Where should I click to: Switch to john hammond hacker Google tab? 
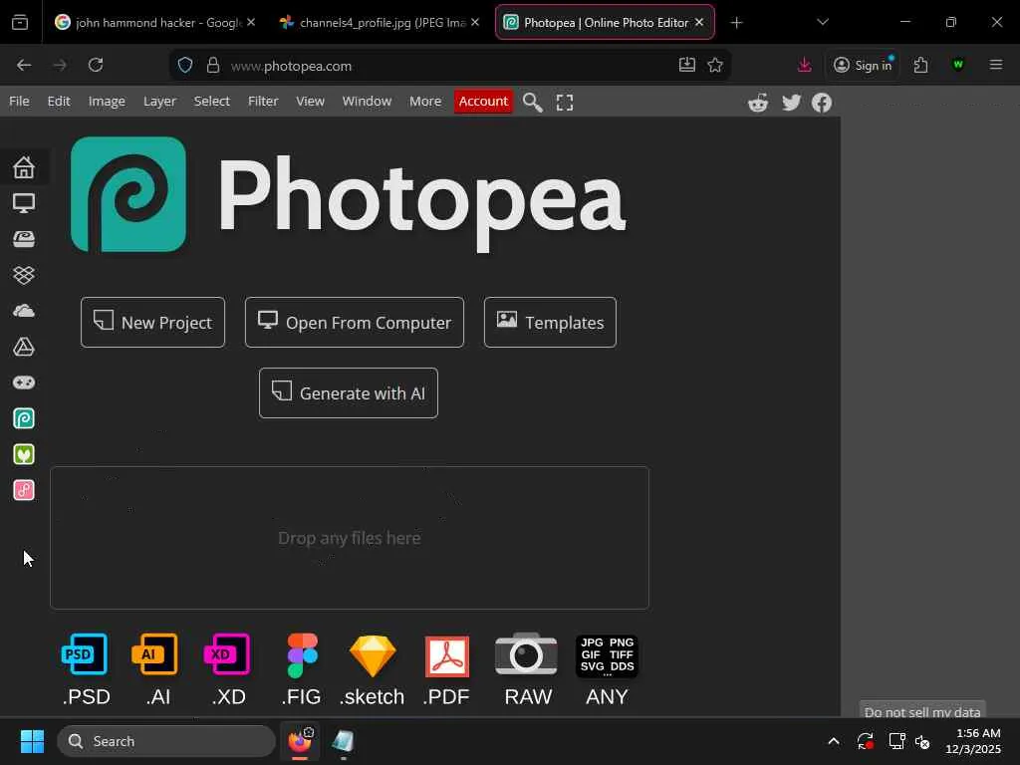click(154, 22)
